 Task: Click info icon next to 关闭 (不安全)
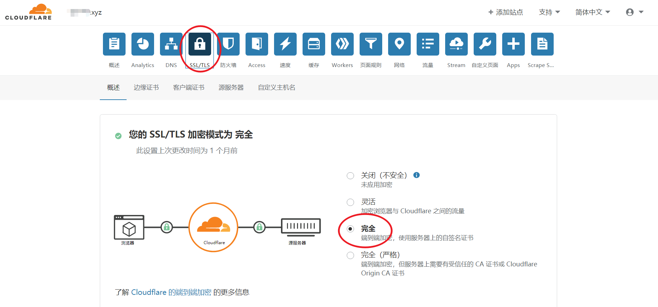pyautogui.click(x=416, y=175)
